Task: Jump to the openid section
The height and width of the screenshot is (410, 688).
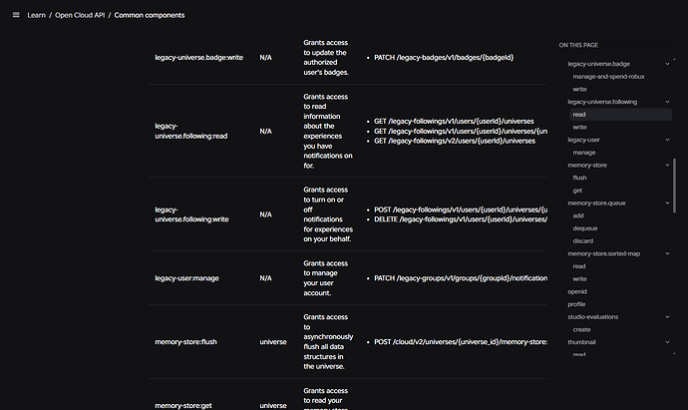Action: pos(577,291)
